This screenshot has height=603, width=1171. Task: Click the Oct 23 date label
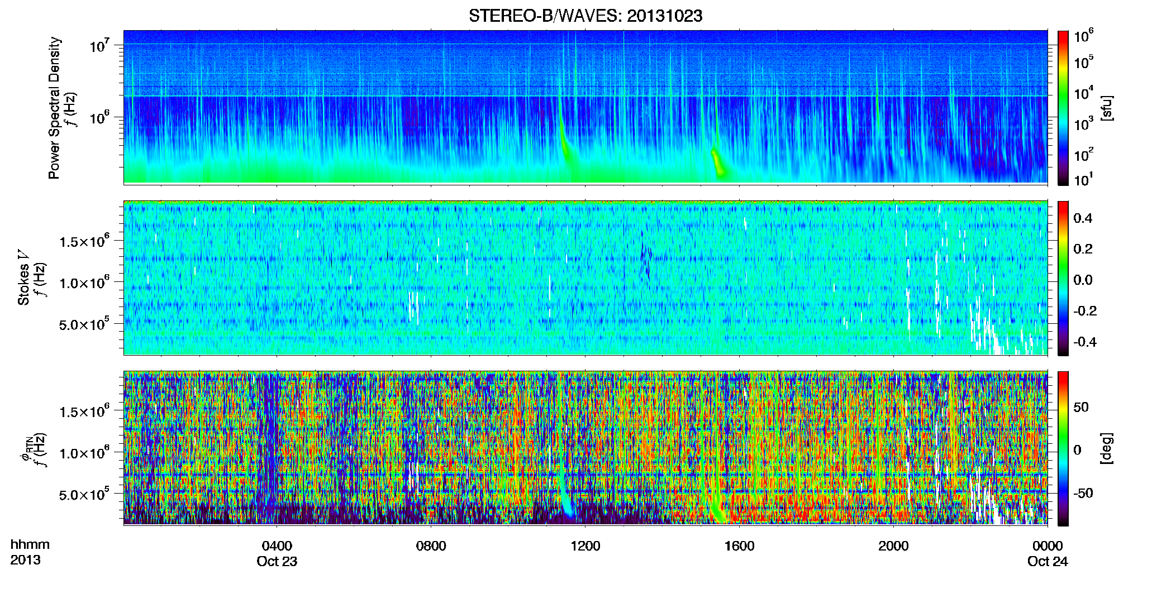(x=277, y=561)
